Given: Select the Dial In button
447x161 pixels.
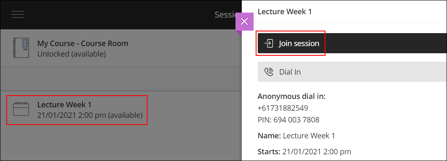Looking at the screenshot, I should (352, 72).
